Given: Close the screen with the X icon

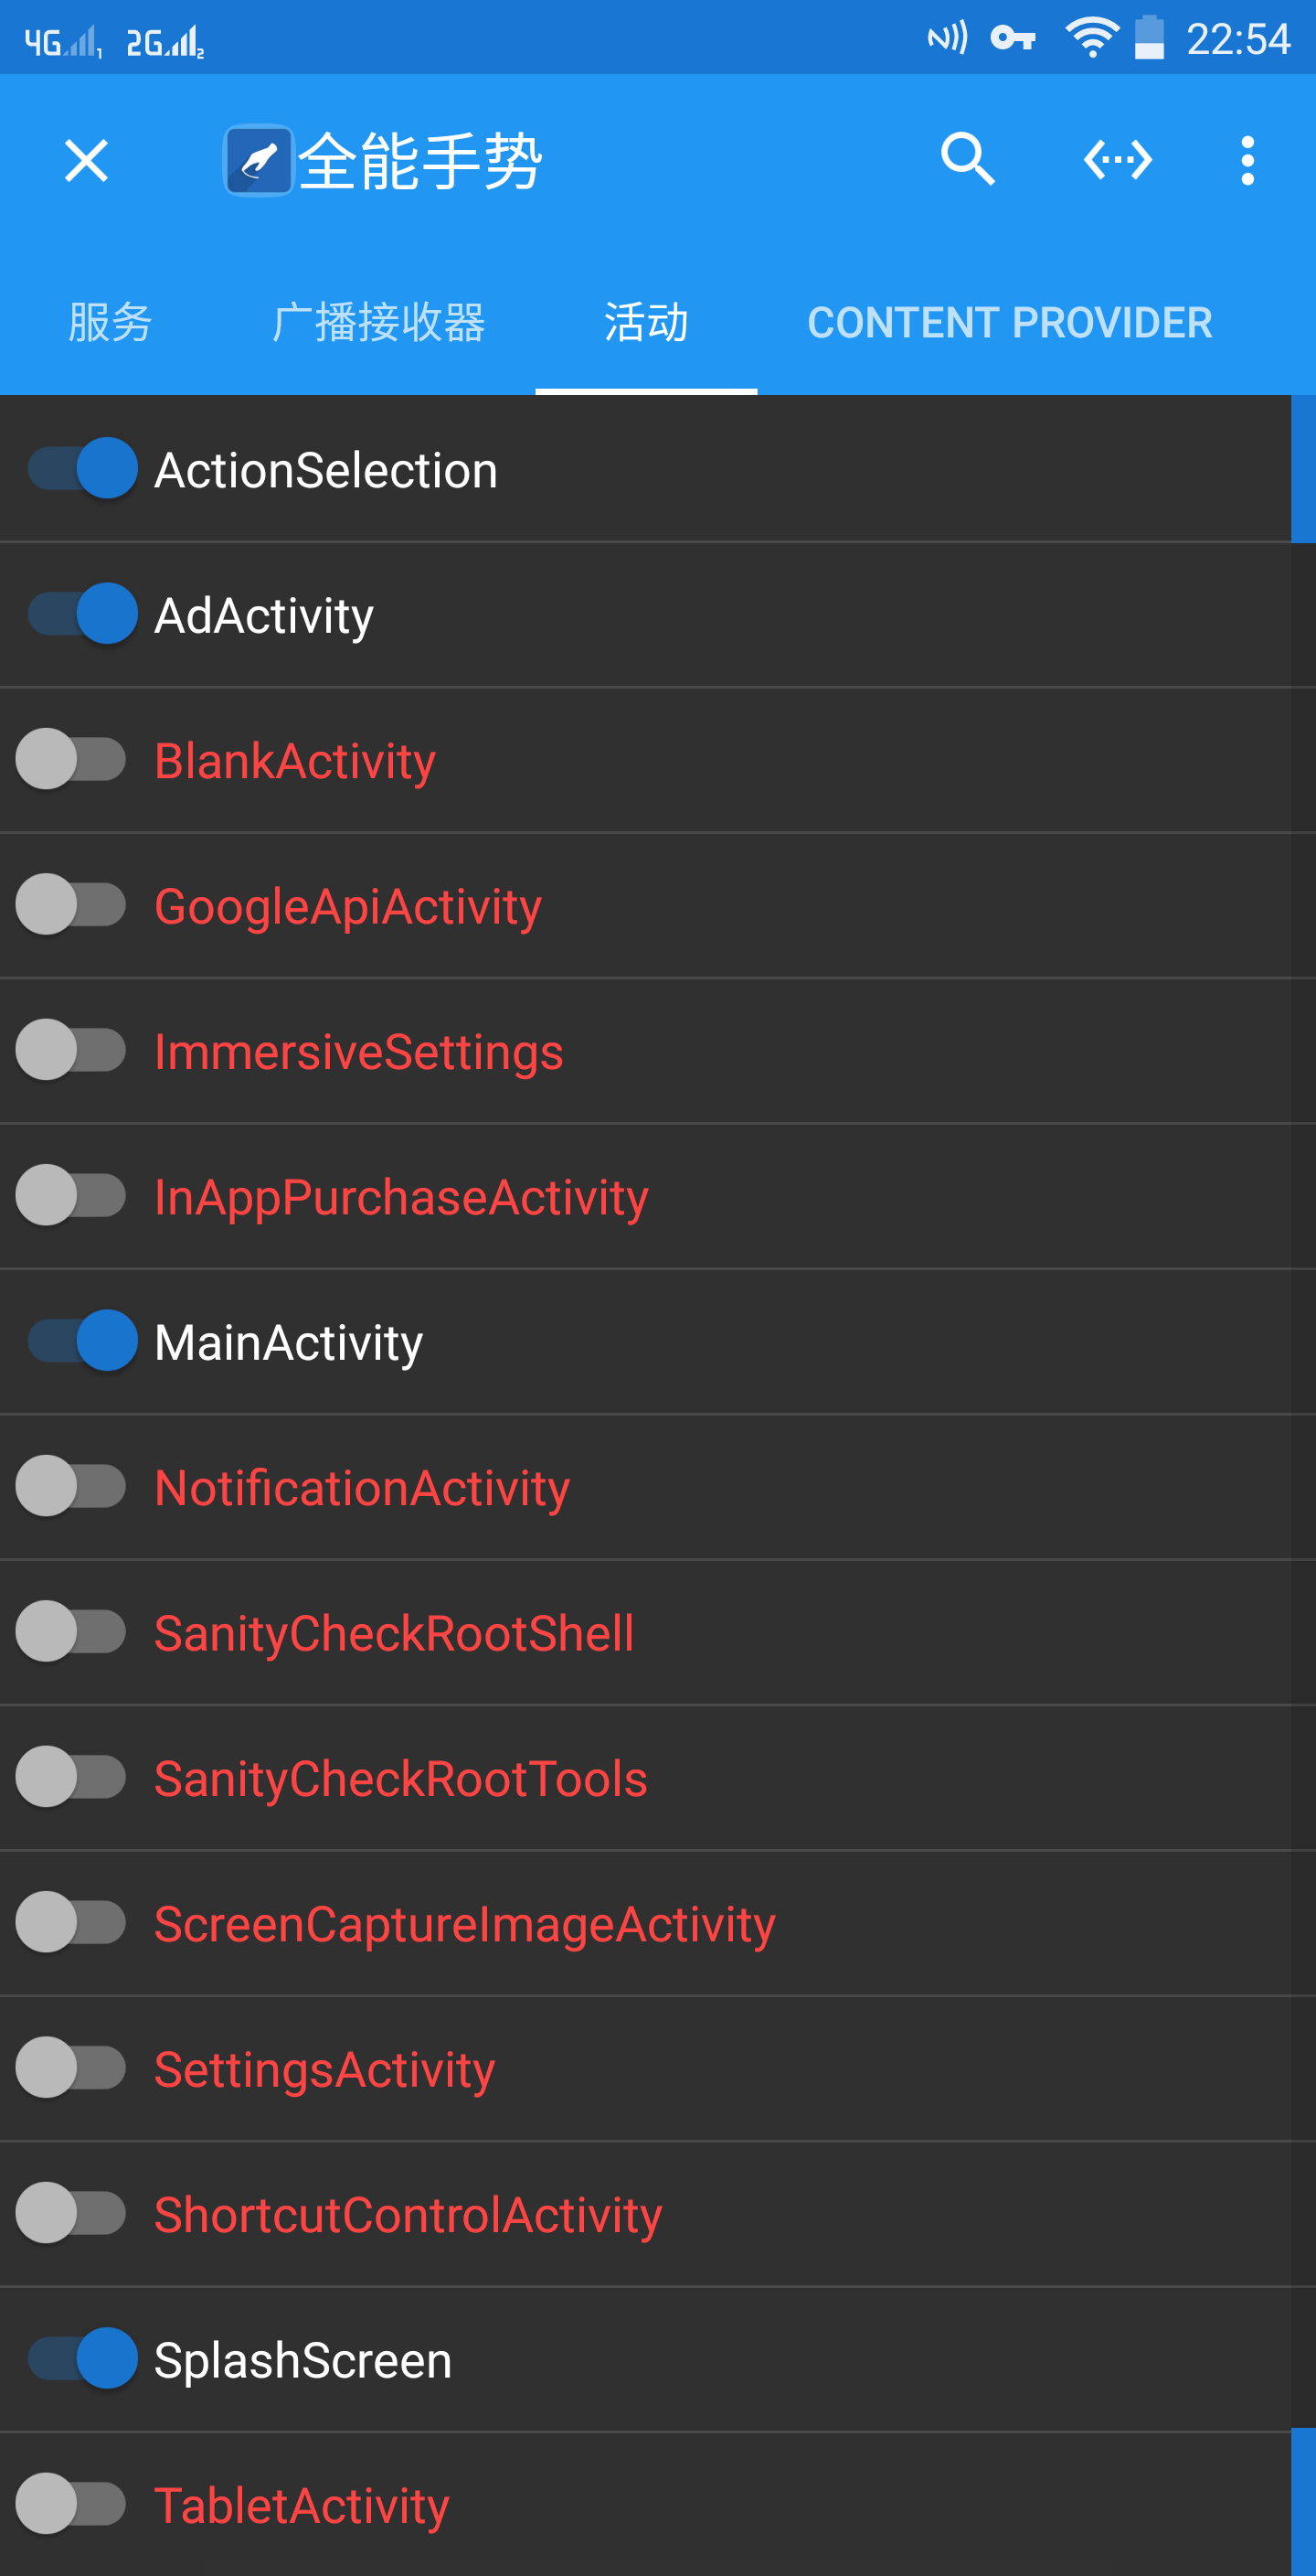Looking at the screenshot, I should pyautogui.click(x=86, y=160).
